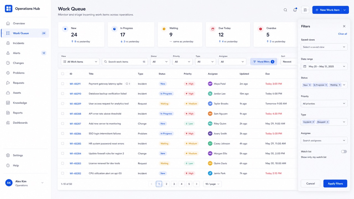Remove the Request type chip

pos(328,122)
